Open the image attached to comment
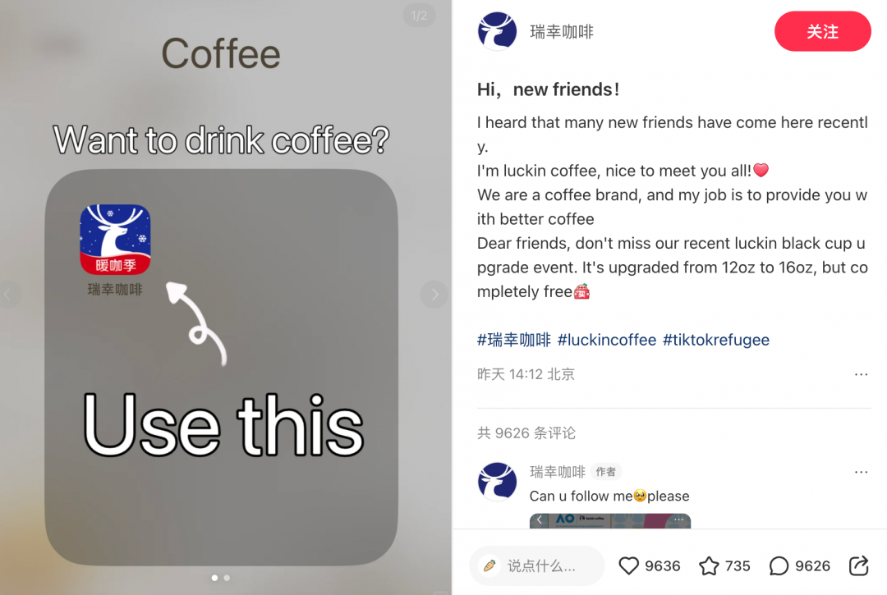The width and height of the screenshot is (887, 595). coord(609,520)
